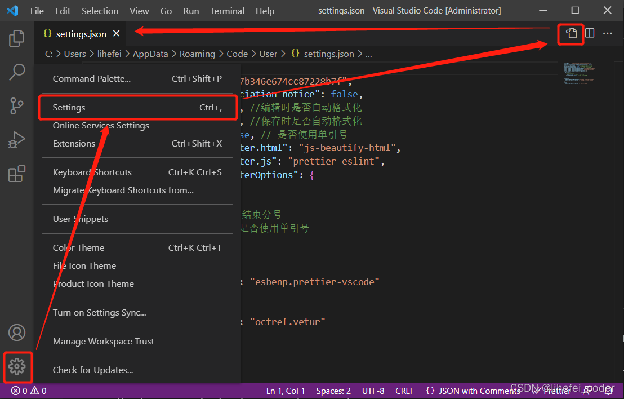Viewport: 624px width, 399px height.
Task: Click the Ln 1, Col 1 indicator
Action: tap(286, 391)
